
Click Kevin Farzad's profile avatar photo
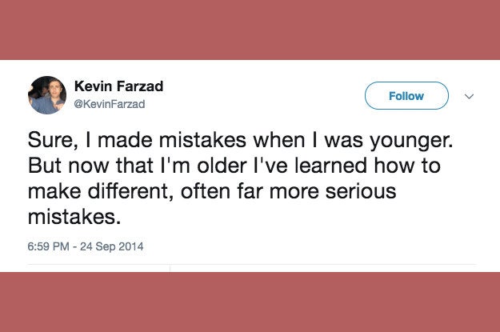click(47, 96)
